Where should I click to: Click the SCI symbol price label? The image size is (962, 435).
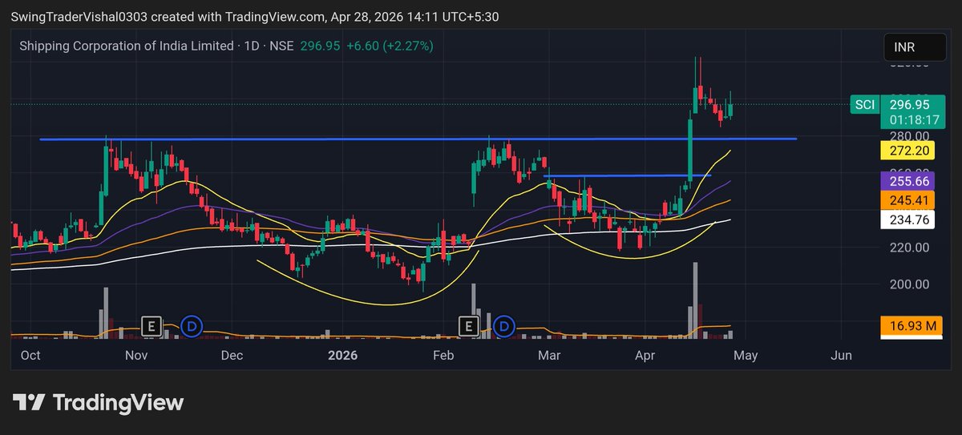[864, 104]
